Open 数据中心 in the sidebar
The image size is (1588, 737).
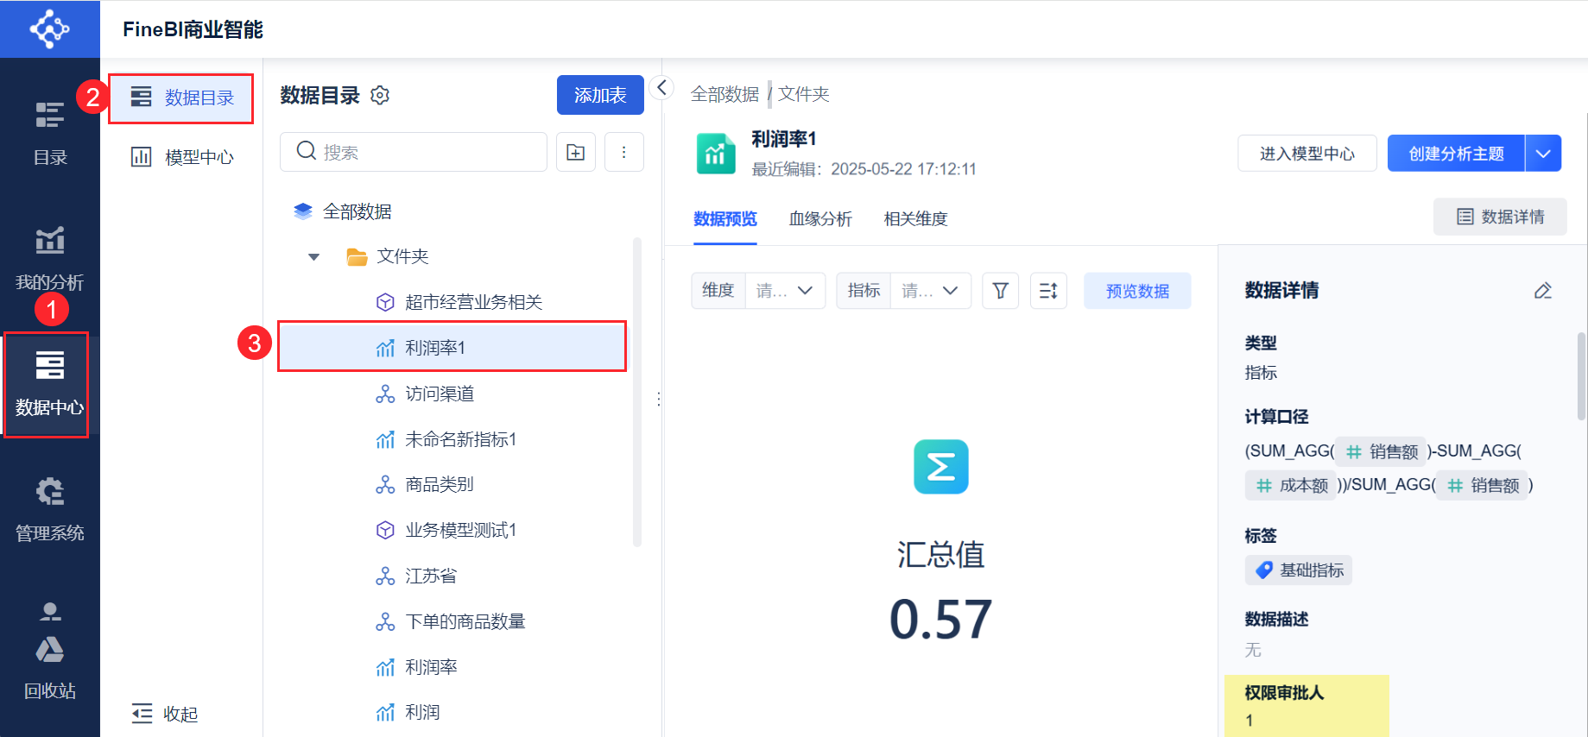click(x=49, y=384)
